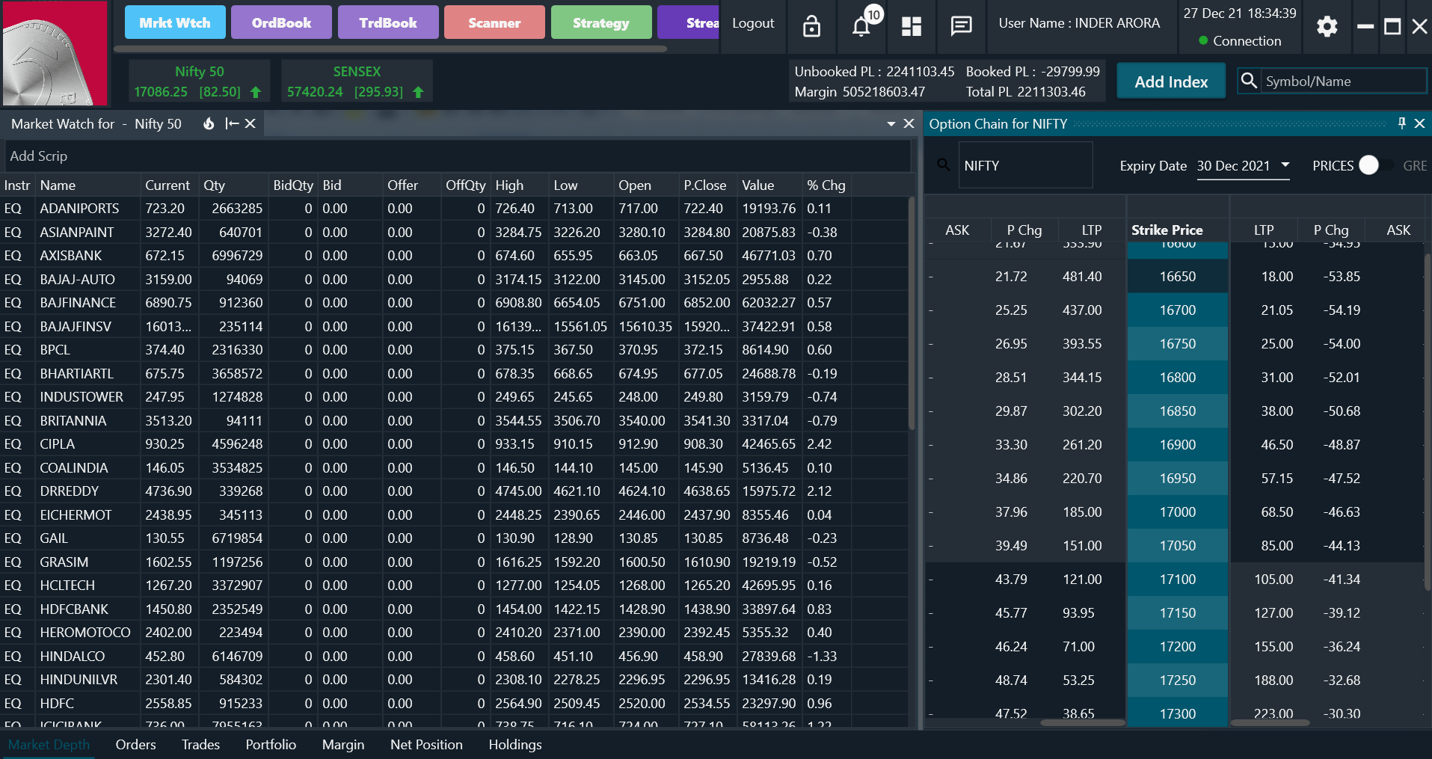Open the notifications bell showing 10 alerts
1432x759 pixels.
click(x=861, y=26)
